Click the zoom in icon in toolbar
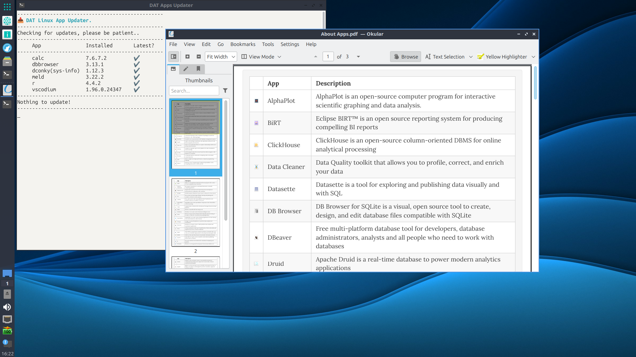This screenshot has height=357, width=636. pos(187,57)
